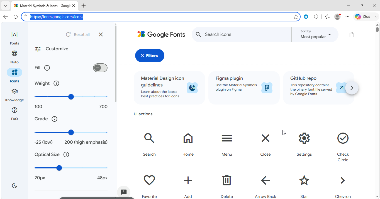Open the Knowledge section
380x199 pixels.
[x=14, y=94]
